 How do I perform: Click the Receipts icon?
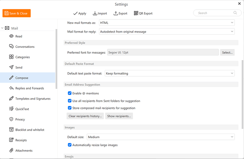11,140
